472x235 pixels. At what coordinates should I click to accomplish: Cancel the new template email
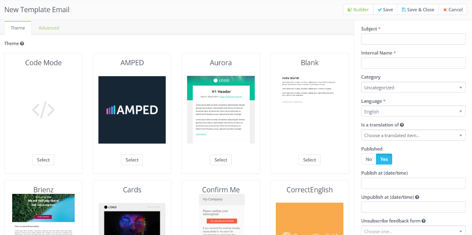click(x=453, y=10)
